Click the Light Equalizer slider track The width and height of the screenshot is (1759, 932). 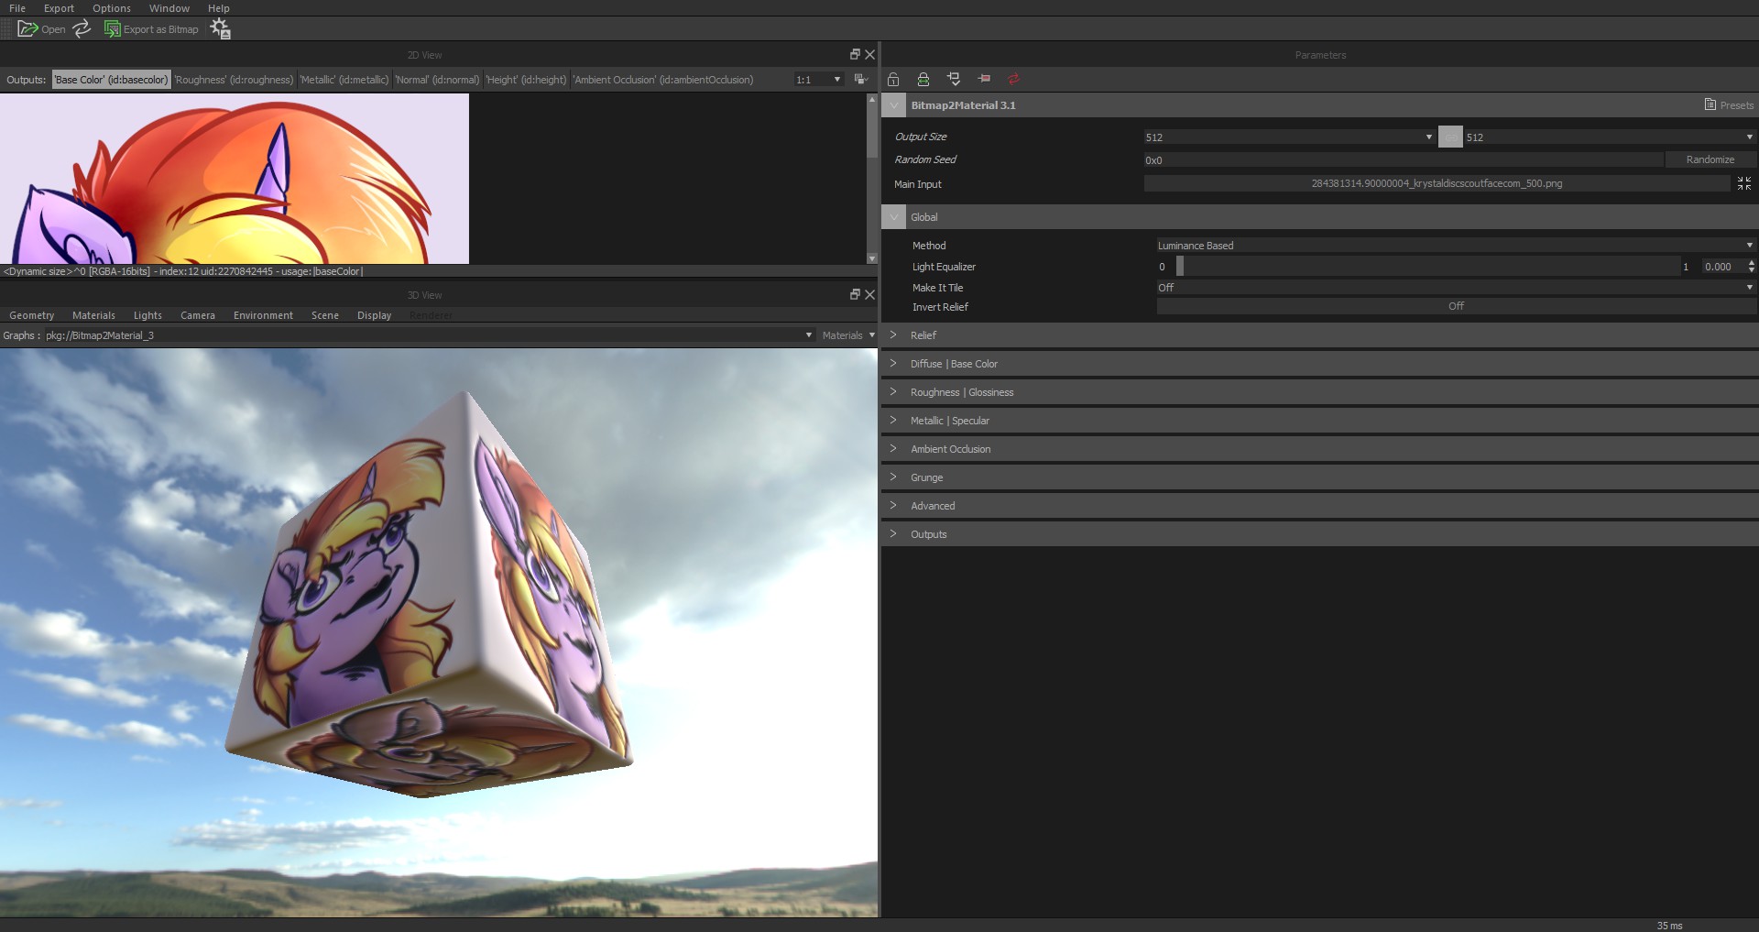[x=1429, y=267]
